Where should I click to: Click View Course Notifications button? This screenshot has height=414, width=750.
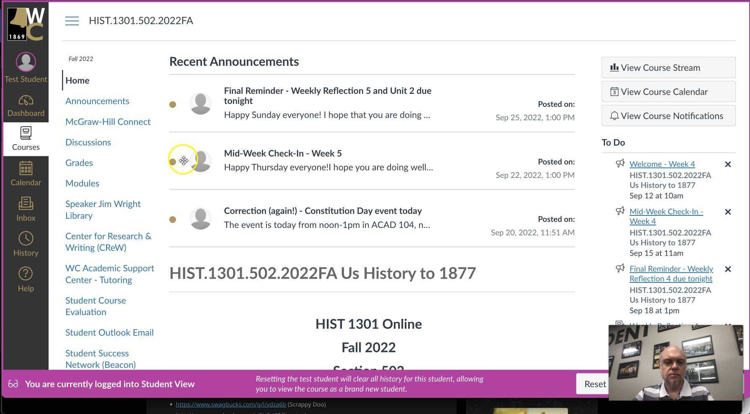pyautogui.click(x=668, y=116)
